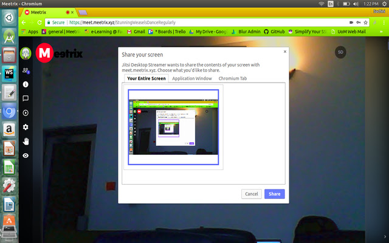Toggle the eye visibility icon in sidebar
This screenshot has height=243, width=389.
pos(26,156)
